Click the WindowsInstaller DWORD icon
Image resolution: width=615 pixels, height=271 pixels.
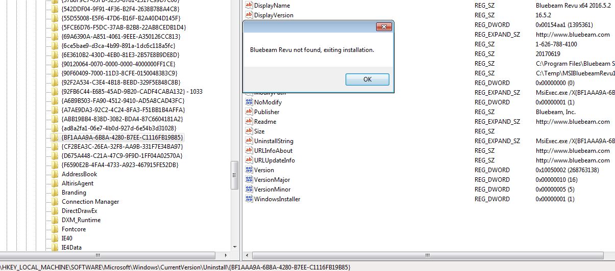point(249,199)
